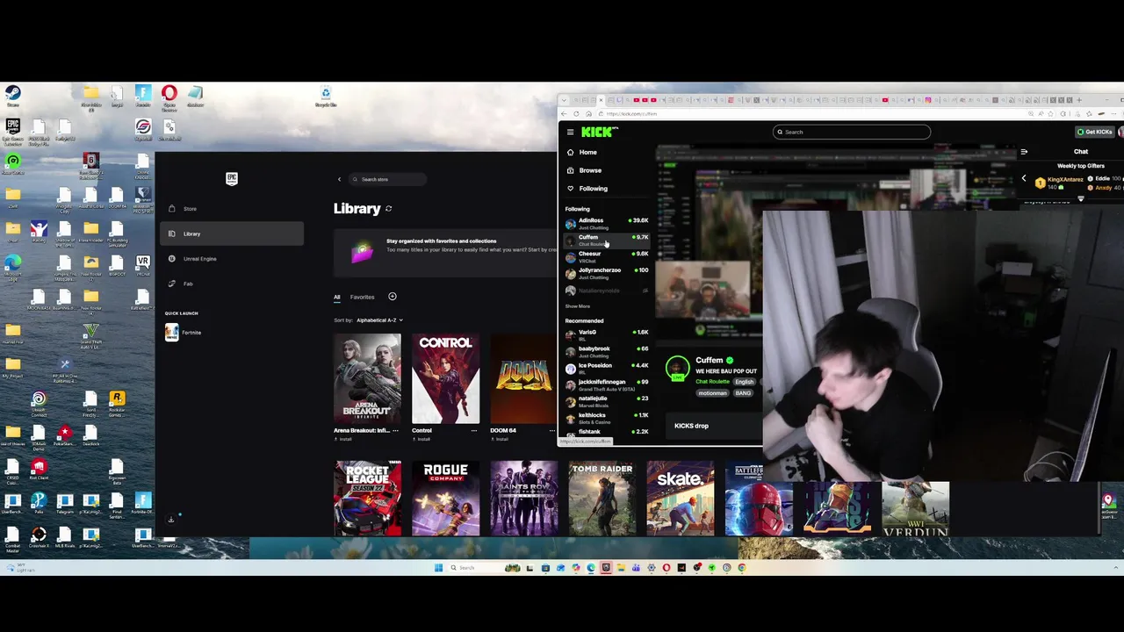
Task: Open more options for Control
Action: point(474,430)
